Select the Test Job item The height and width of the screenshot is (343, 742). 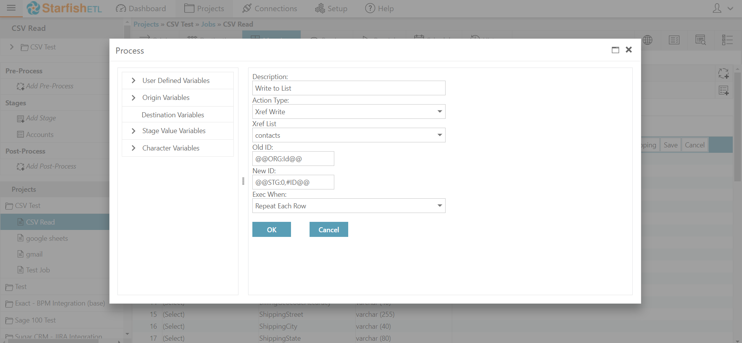click(x=38, y=270)
